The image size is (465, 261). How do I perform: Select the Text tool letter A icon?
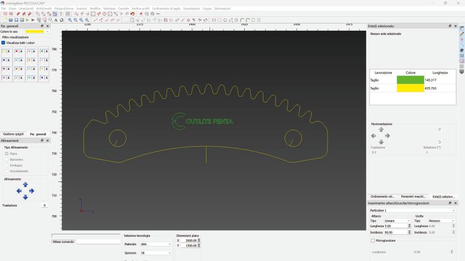56,20
